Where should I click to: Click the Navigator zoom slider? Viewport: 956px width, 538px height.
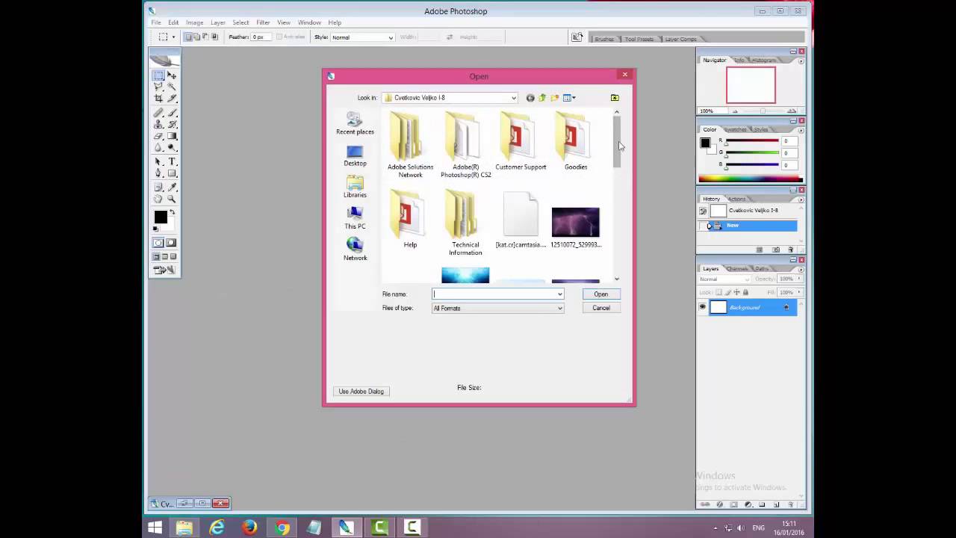coord(762,111)
